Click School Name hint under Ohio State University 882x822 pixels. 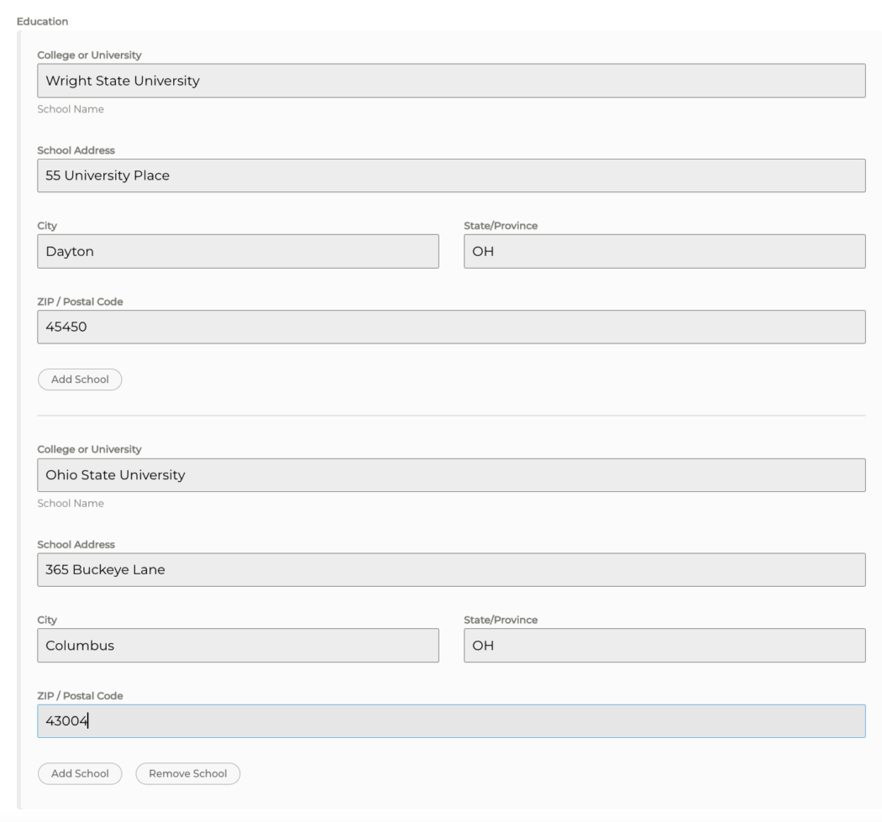[x=71, y=504]
